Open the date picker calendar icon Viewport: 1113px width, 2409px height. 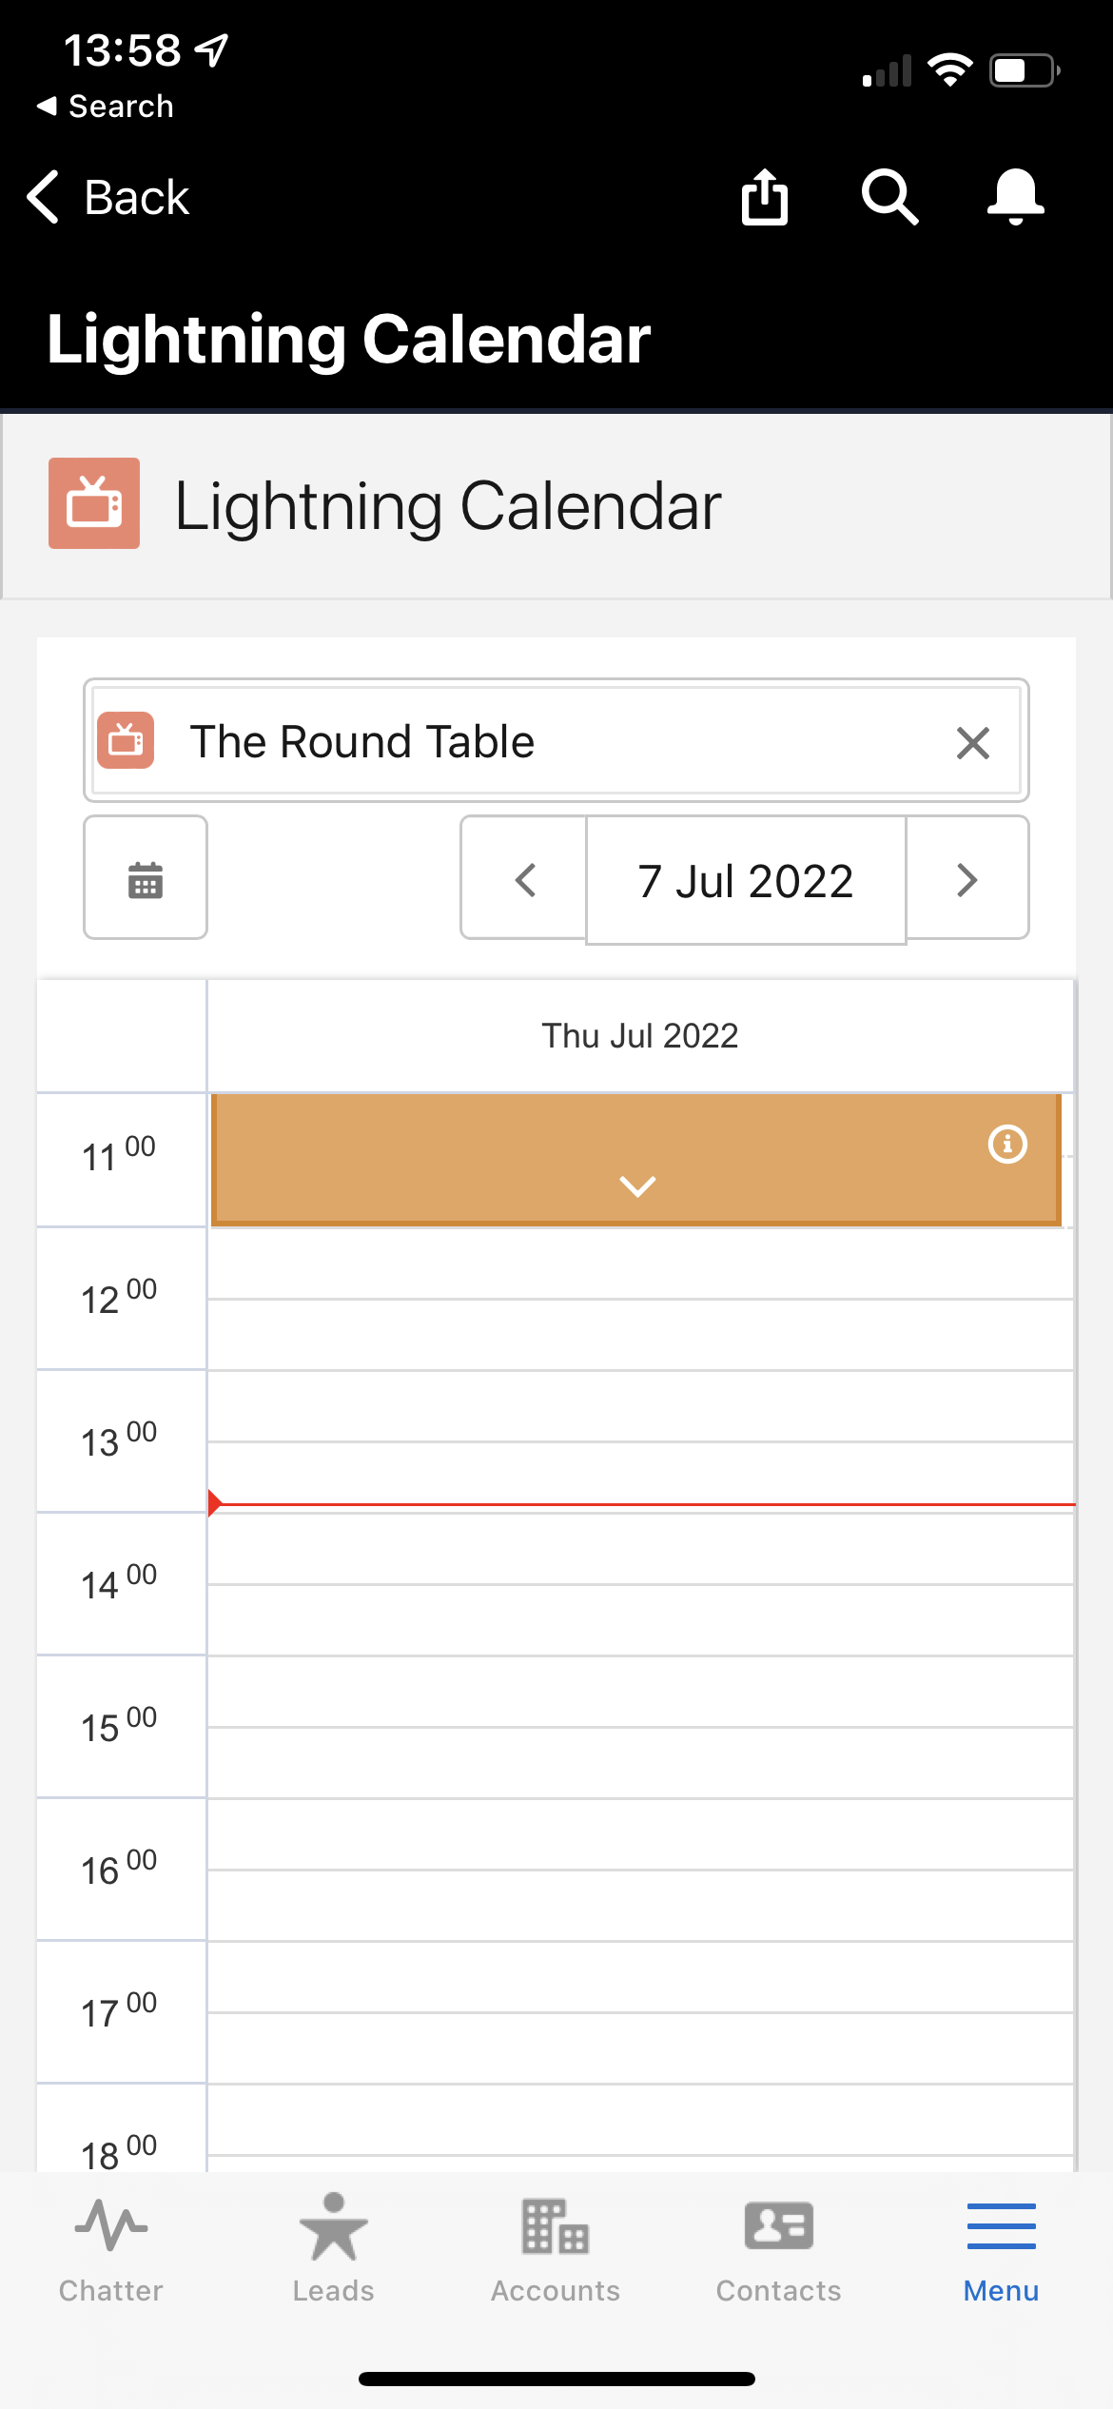[146, 878]
